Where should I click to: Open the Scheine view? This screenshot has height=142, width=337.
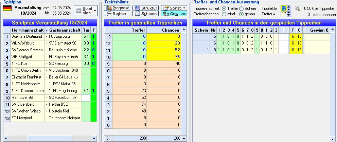click(x=145, y=14)
